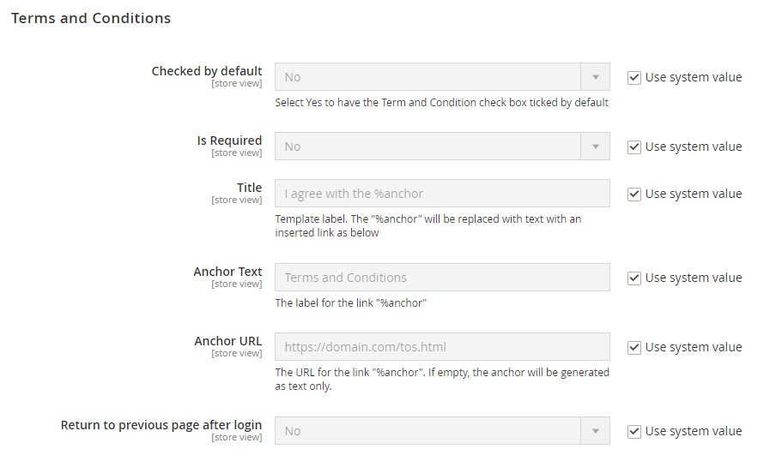Click the Checked by default dropdown arrow
Screen dimensions: 770x455
click(x=595, y=77)
